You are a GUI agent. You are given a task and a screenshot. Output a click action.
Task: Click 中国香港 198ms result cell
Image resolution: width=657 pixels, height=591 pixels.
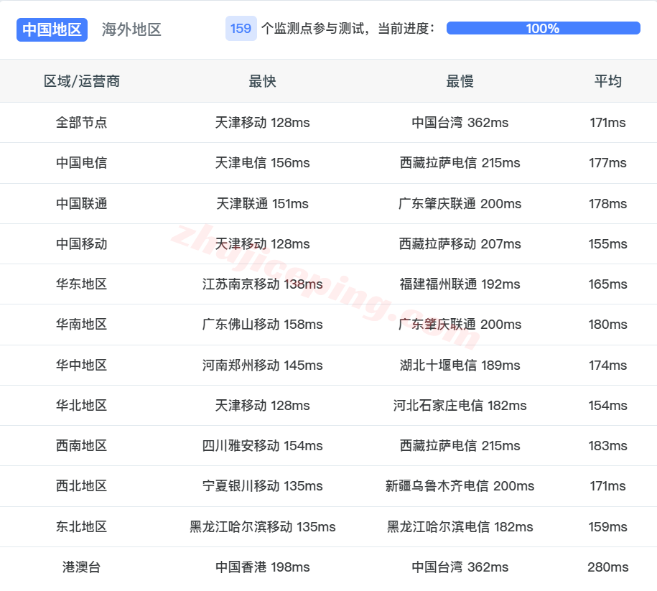point(264,567)
